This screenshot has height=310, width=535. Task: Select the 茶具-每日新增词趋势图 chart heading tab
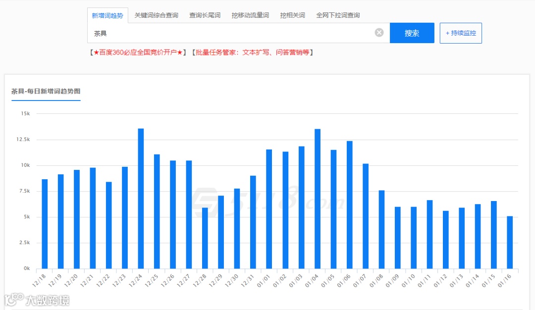(46, 92)
